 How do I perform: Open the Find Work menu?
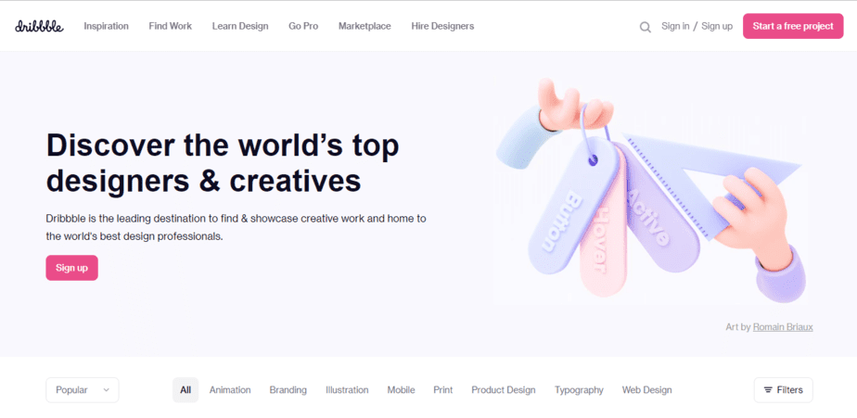pos(170,26)
